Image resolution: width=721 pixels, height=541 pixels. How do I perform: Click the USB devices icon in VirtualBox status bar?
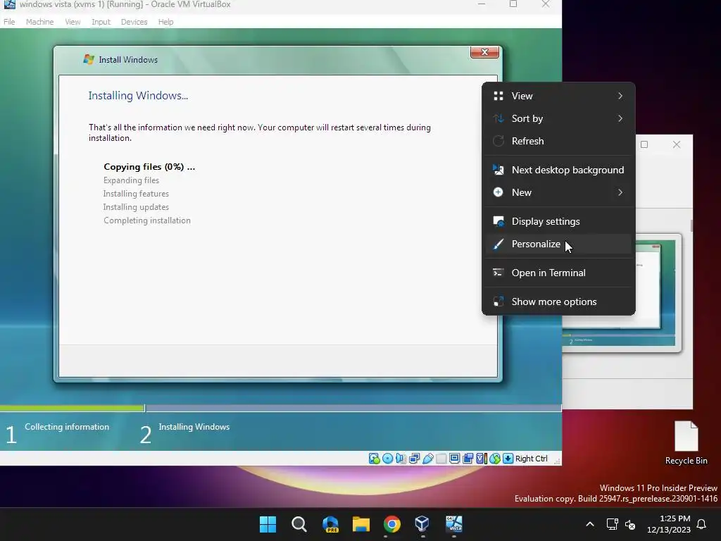(x=427, y=458)
